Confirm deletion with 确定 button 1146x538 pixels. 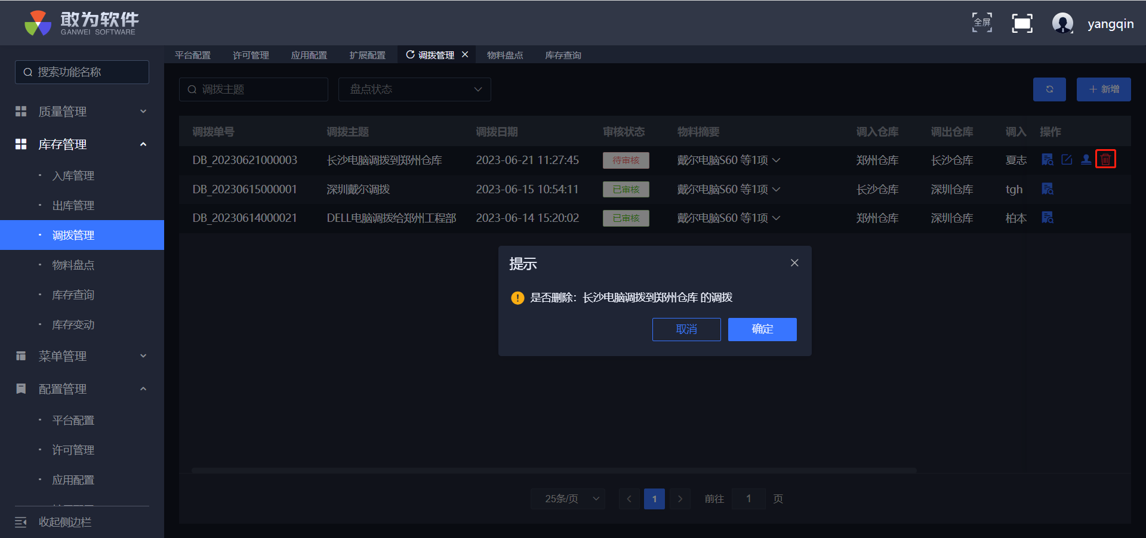[x=762, y=329]
